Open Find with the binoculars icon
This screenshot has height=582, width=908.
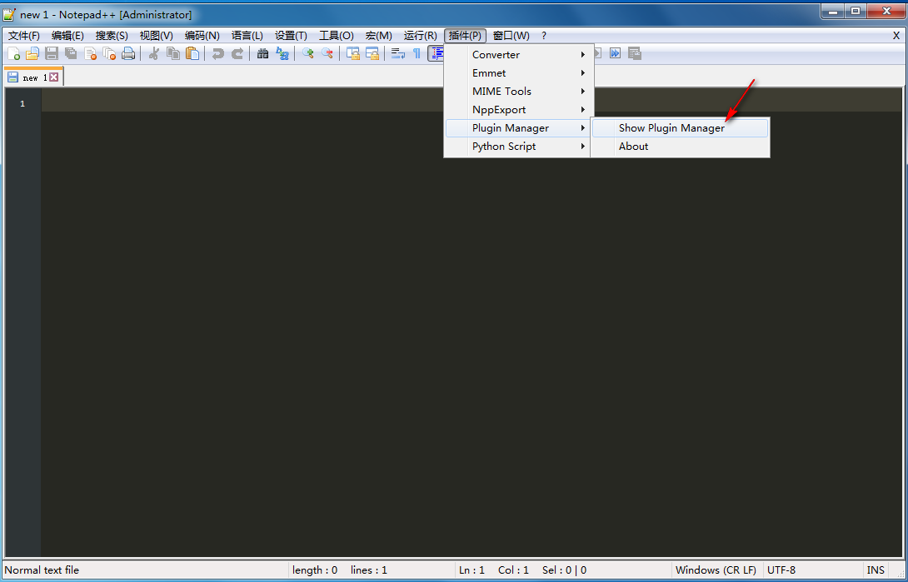(263, 54)
